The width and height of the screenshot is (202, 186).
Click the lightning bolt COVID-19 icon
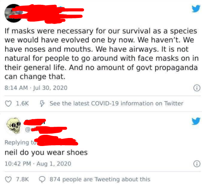tap(42, 104)
